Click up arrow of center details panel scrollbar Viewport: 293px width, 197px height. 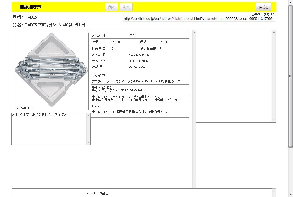[x=194, y=32]
